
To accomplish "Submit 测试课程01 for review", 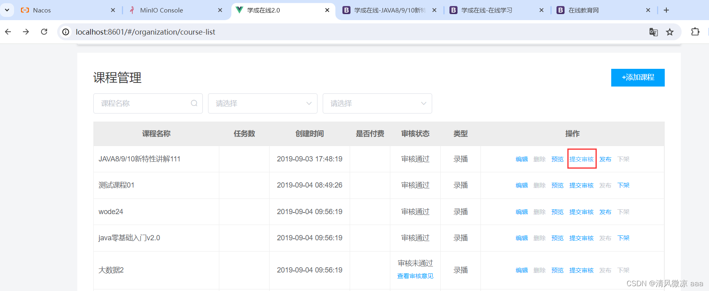I will pos(581,185).
